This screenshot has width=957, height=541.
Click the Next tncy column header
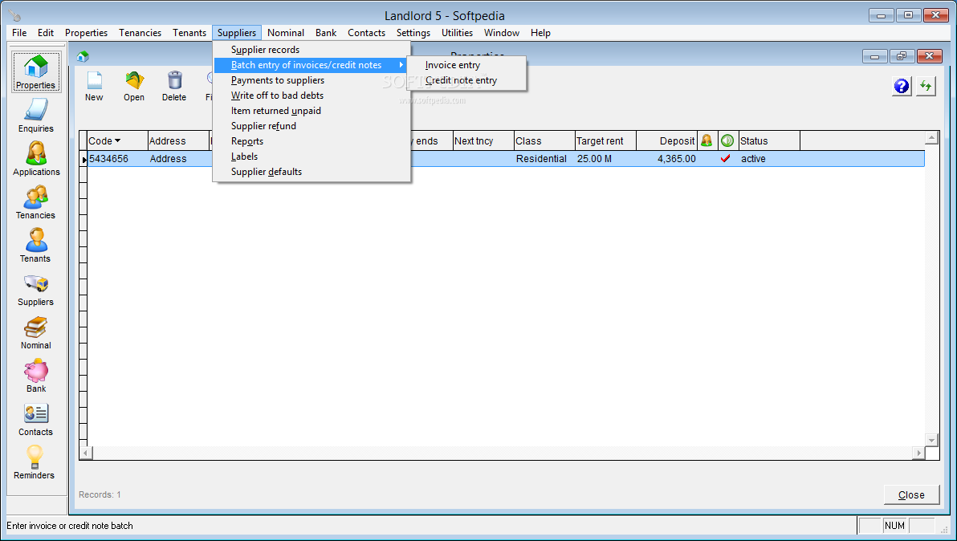pyautogui.click(x=483, y=141)
